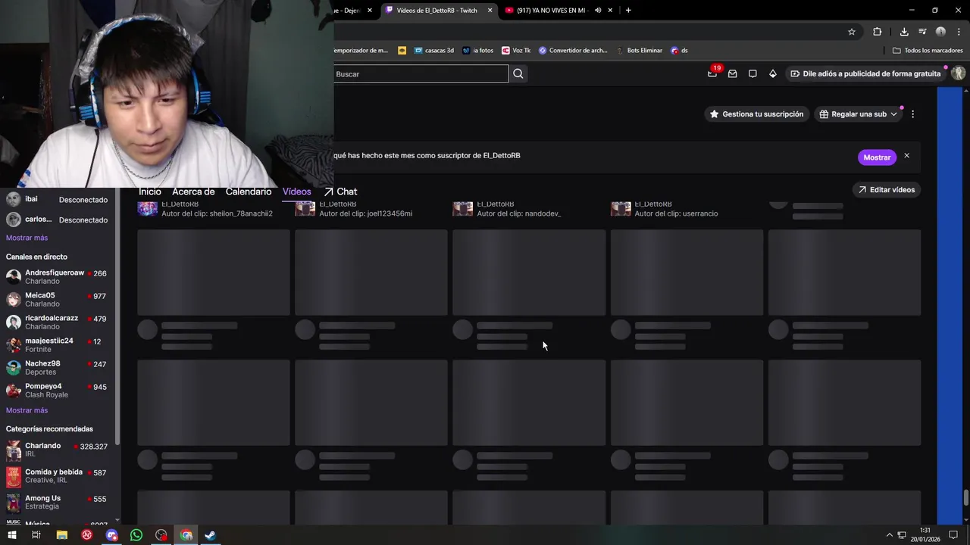Open maajeestiic24 Fortnite channel
This screenshot has width=970, height=545.
click(x=58, y=344)
